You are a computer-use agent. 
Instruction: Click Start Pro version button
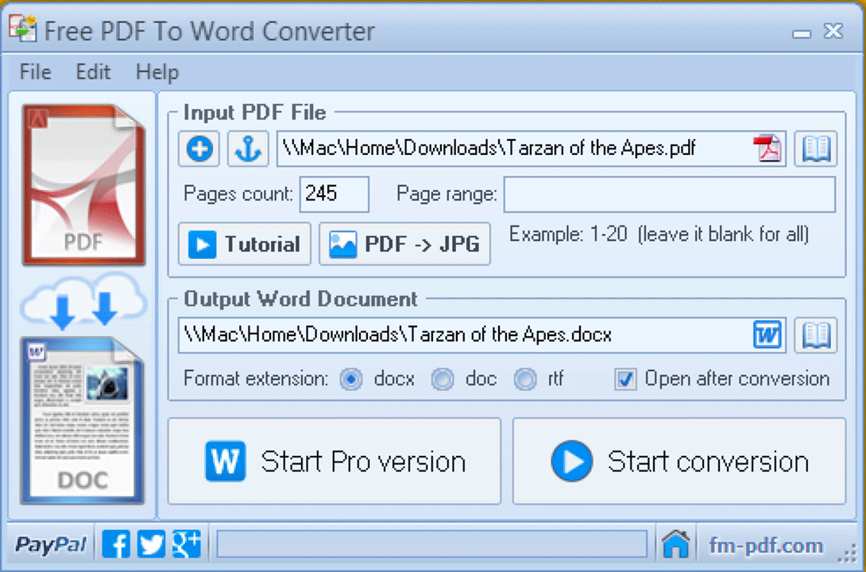pos(334,461)
